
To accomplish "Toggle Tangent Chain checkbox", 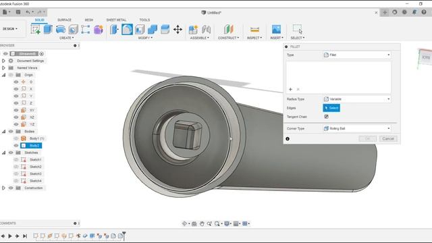I will point(326,117).
